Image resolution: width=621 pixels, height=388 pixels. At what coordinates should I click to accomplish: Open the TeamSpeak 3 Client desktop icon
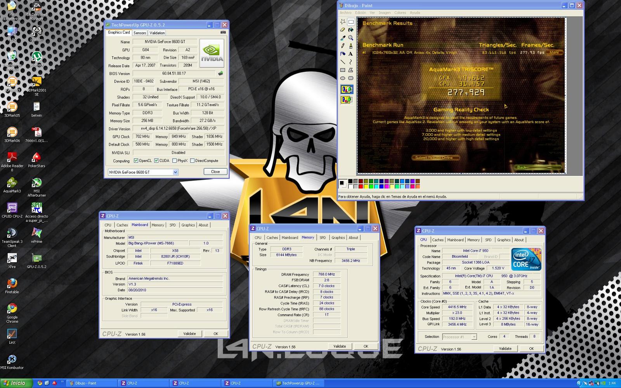tap(12, 237)
